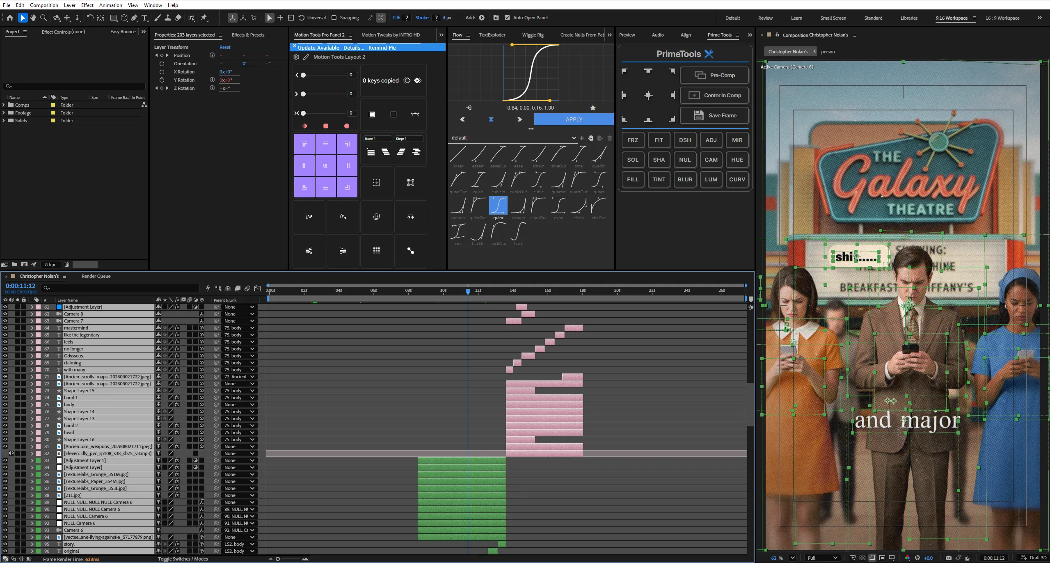The height and width of the screenshot is (563, 1050).
Task: Open parent dropdown for Camera 7 layer
Action: coord(239,321)
